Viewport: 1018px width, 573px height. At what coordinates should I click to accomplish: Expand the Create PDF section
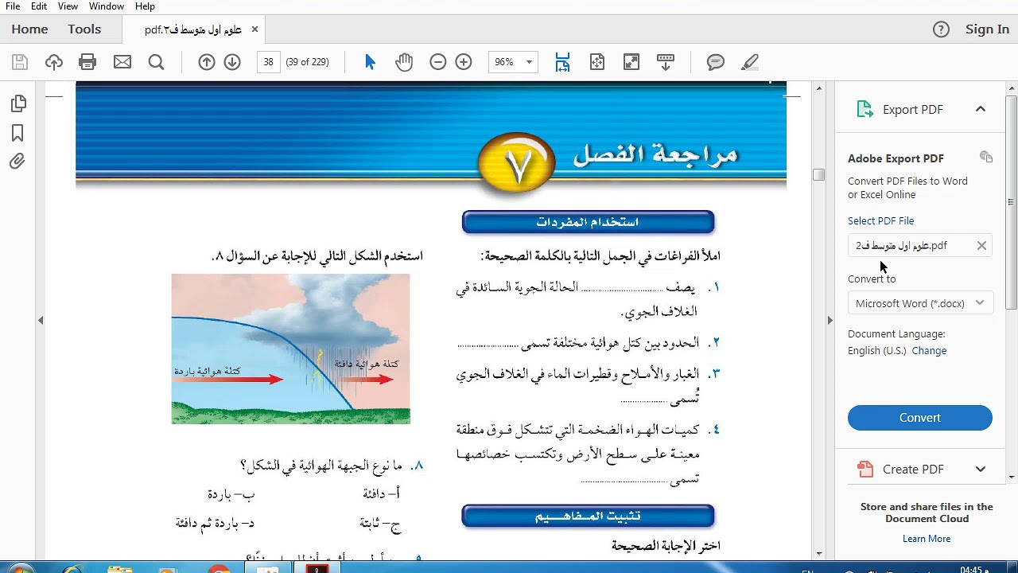(x=981, y=469)
